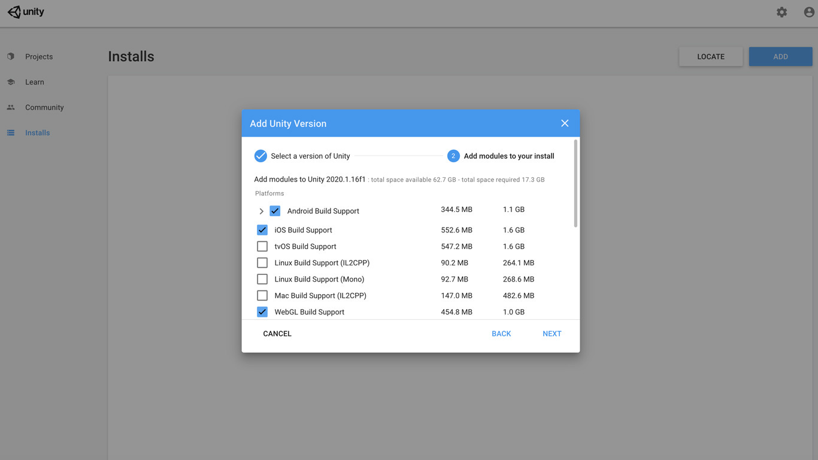Uncheck WebGL Build Support

tap(262, 311)
